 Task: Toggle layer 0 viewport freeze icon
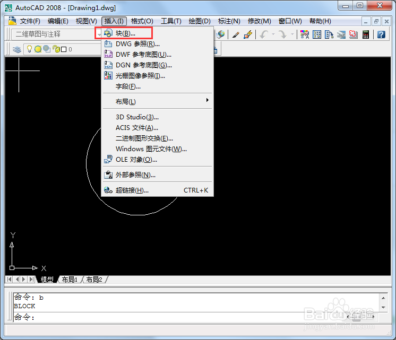tap(47, 49)
